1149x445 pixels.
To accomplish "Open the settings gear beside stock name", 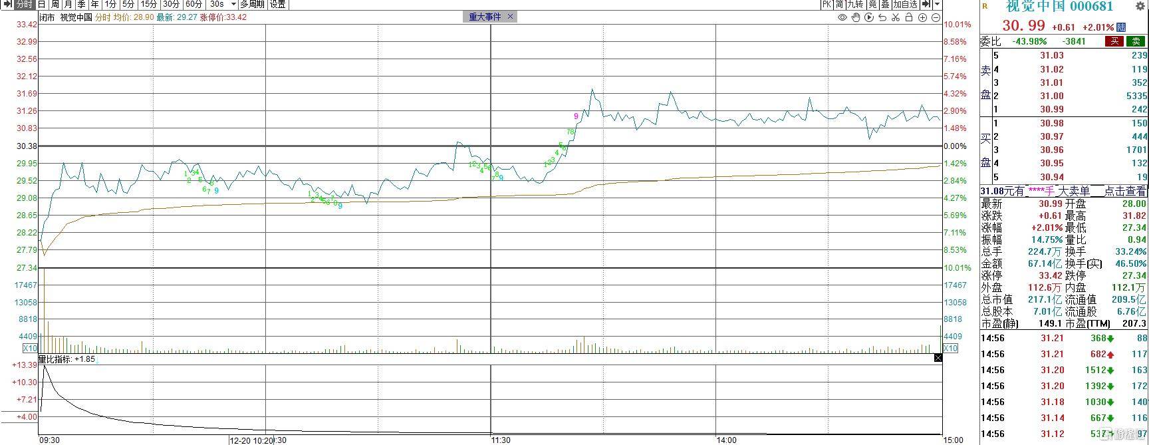I will point(1141,7).
